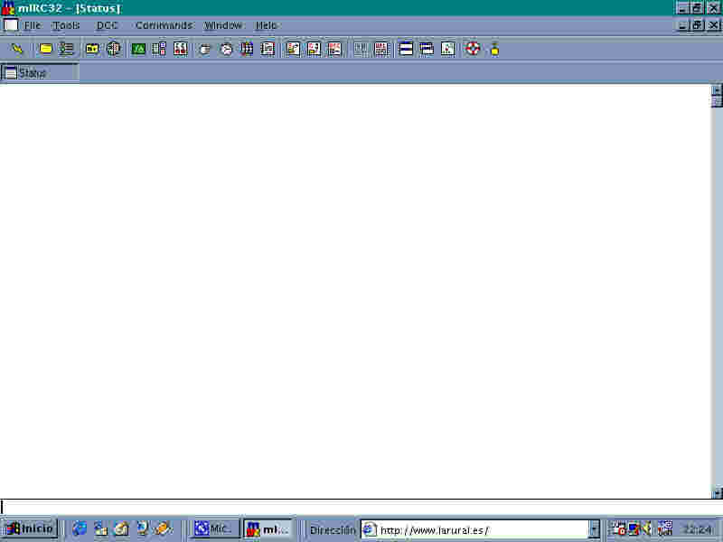The height and width of the screenshot is (542, 723).
Task: Click the scrollbar down arrow in Status window
Action: (x=717, y=493)
